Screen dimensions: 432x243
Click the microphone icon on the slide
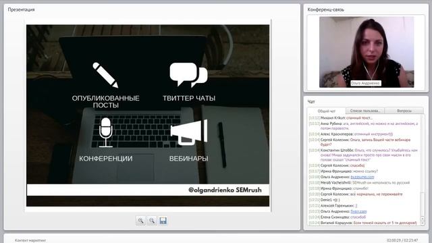click(105, 132)
